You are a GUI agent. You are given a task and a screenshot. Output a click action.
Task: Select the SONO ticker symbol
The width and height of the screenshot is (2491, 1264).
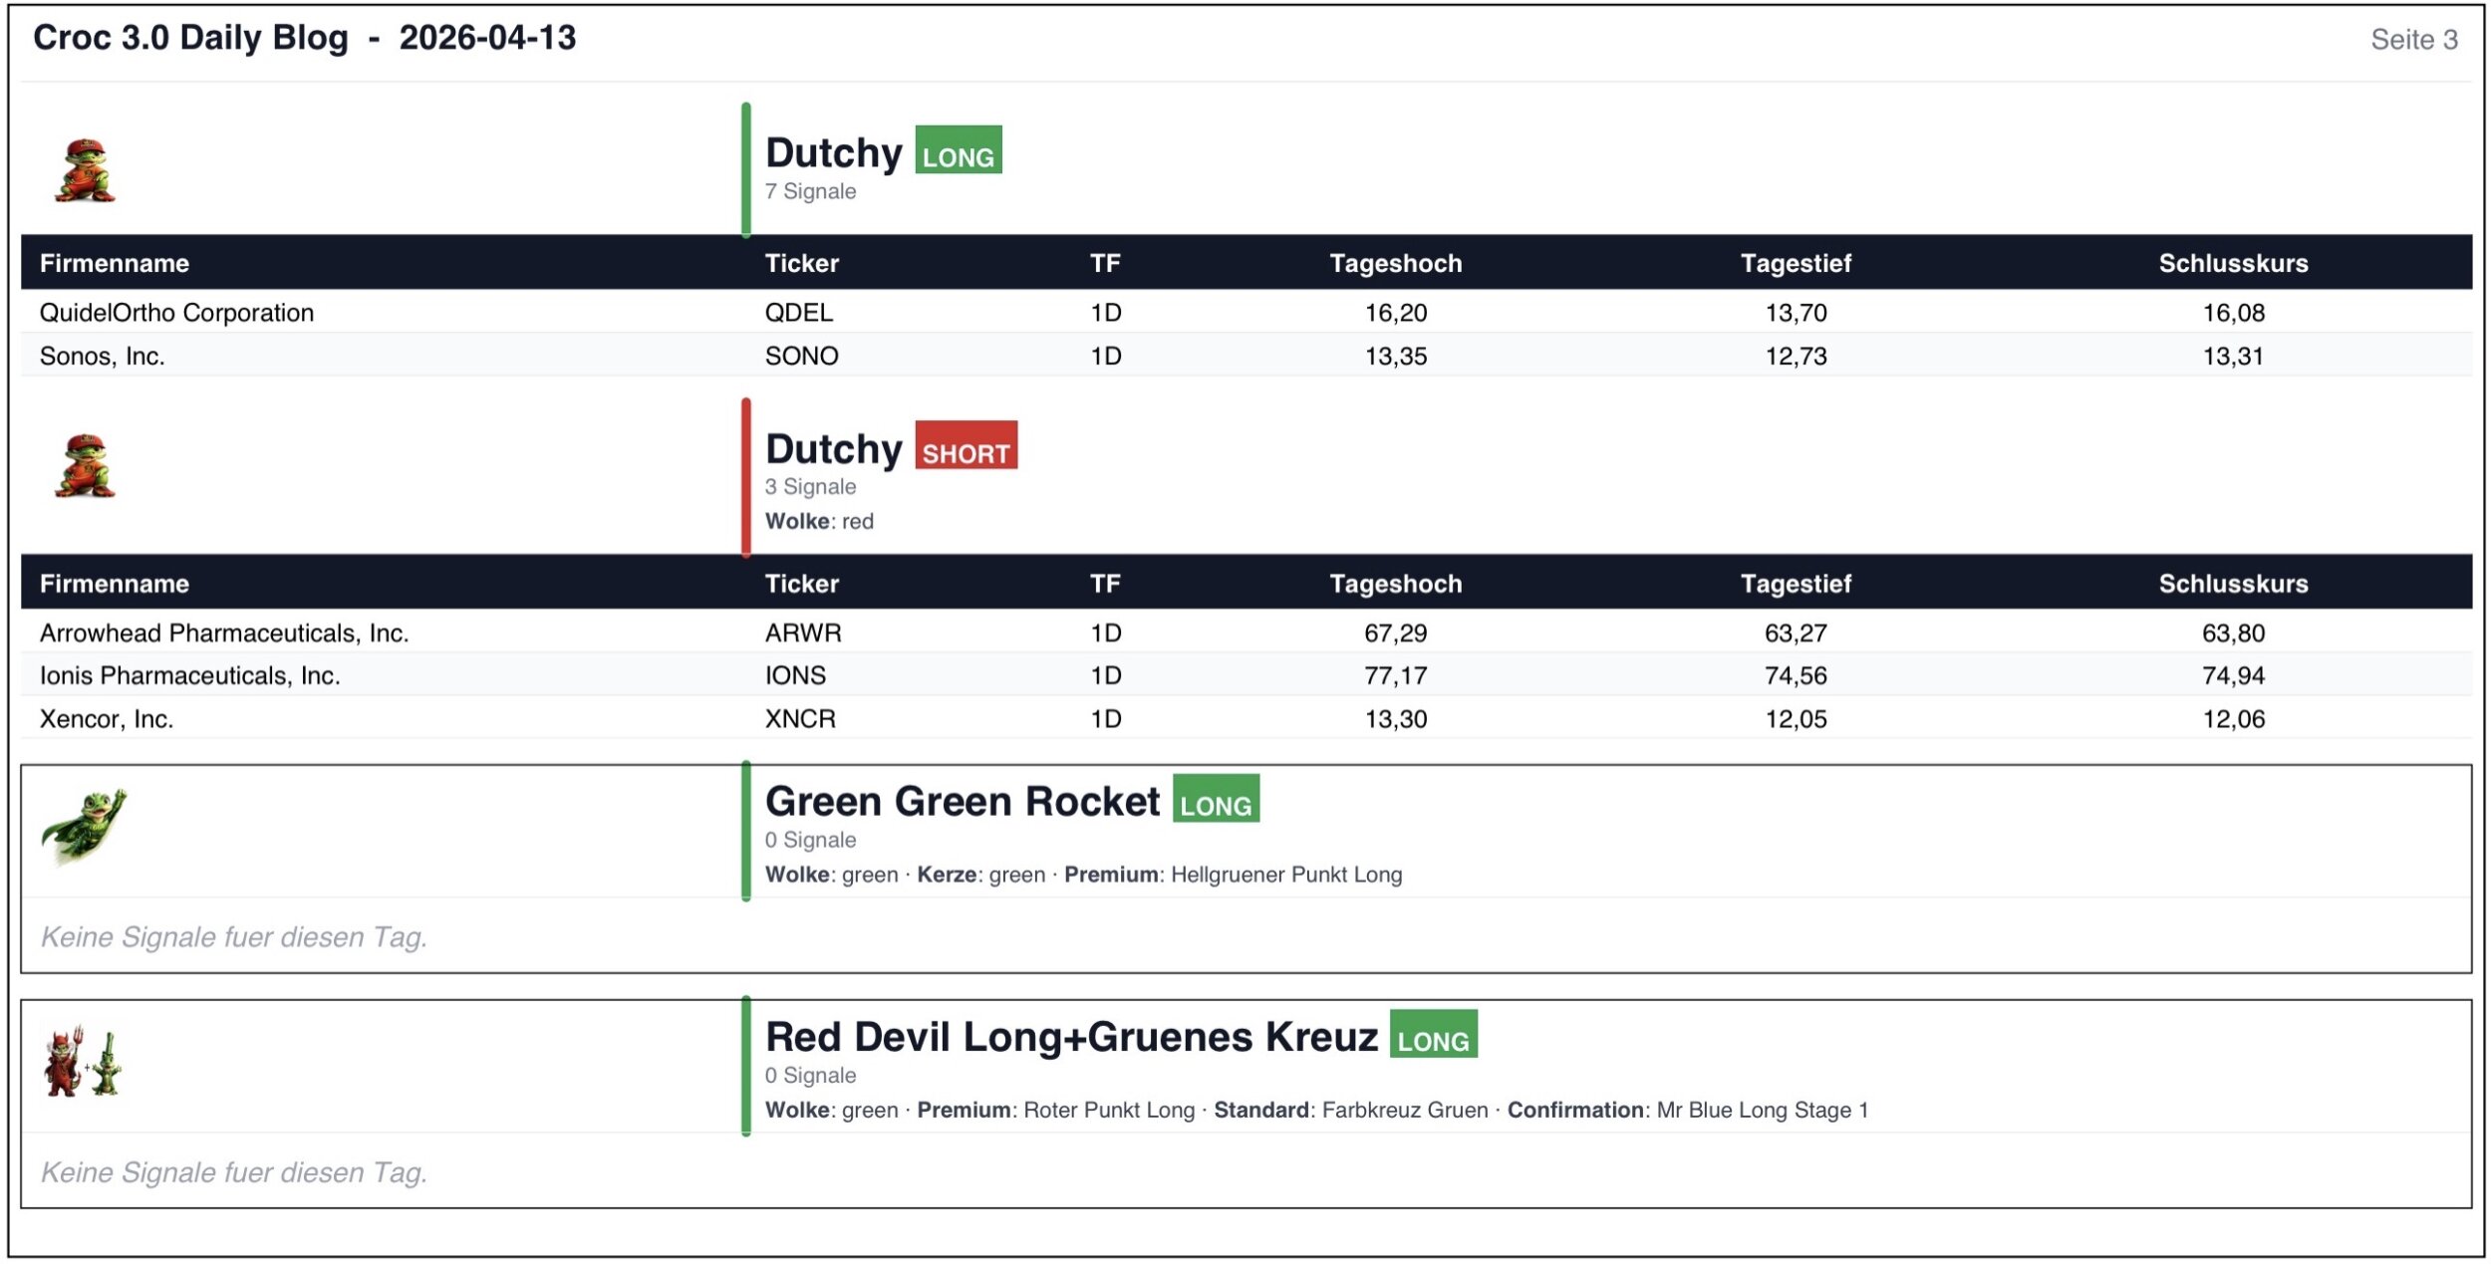(x=801, y=356)
